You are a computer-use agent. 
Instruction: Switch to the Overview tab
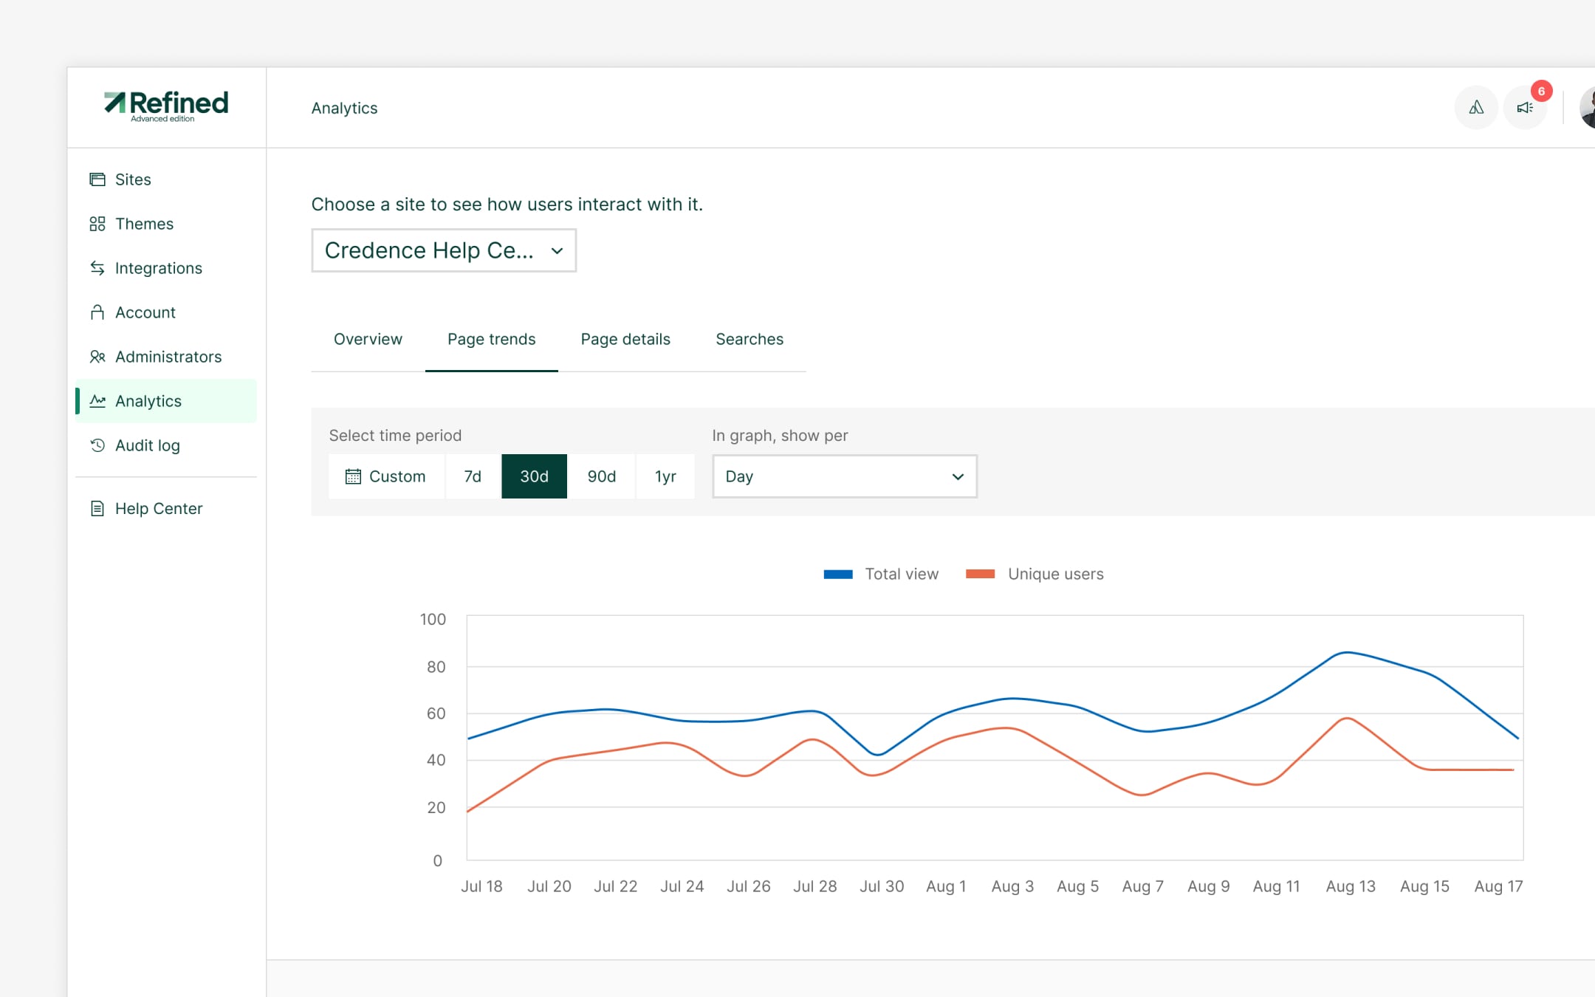[368, 339]
